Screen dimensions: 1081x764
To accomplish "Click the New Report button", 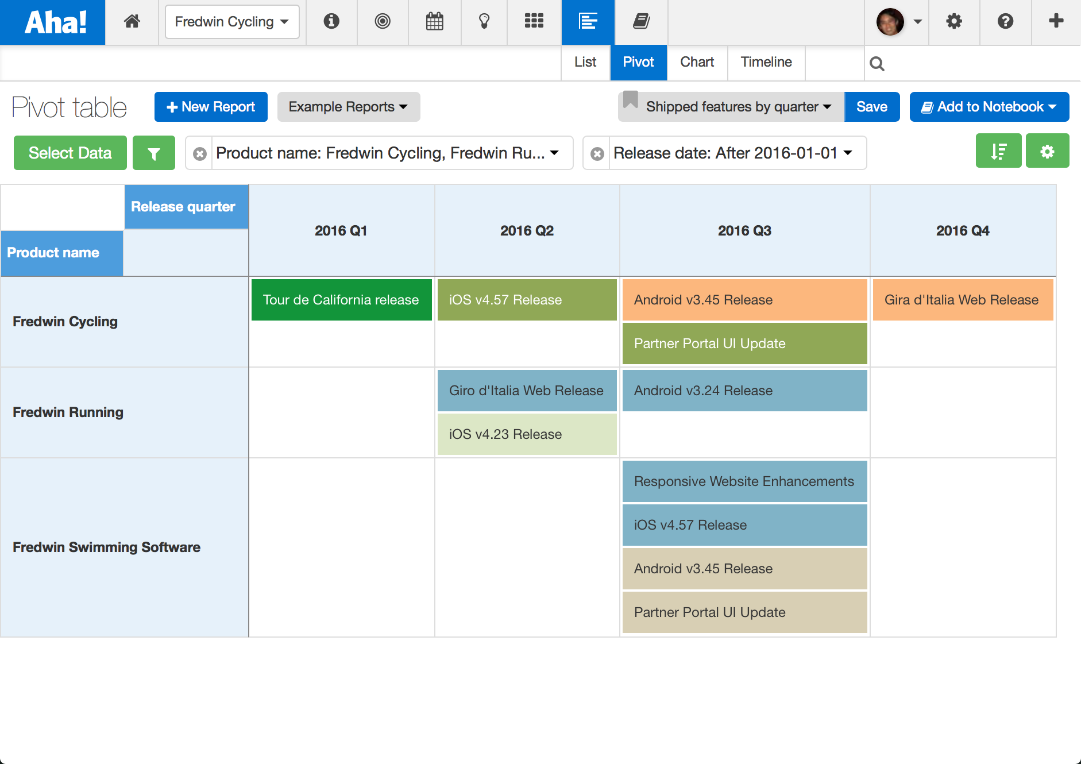I will [x=211, y=107].
